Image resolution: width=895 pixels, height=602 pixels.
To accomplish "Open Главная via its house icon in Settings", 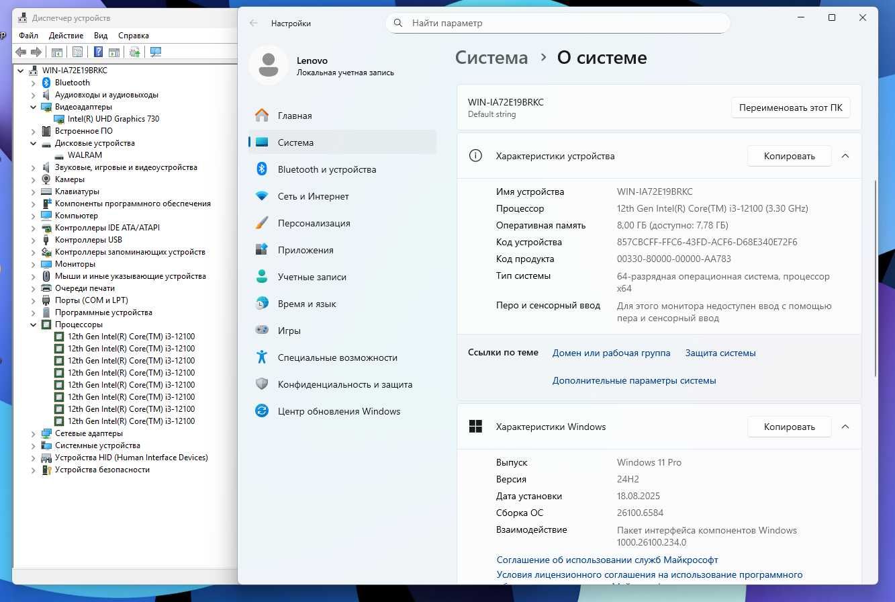I will (x=262, y=116).
